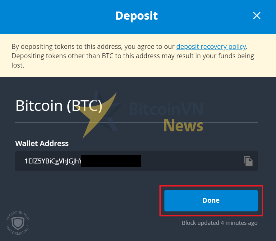Open the deposit recovery policy link
This screenshot has height=241, width=276.
coord(211,46)
